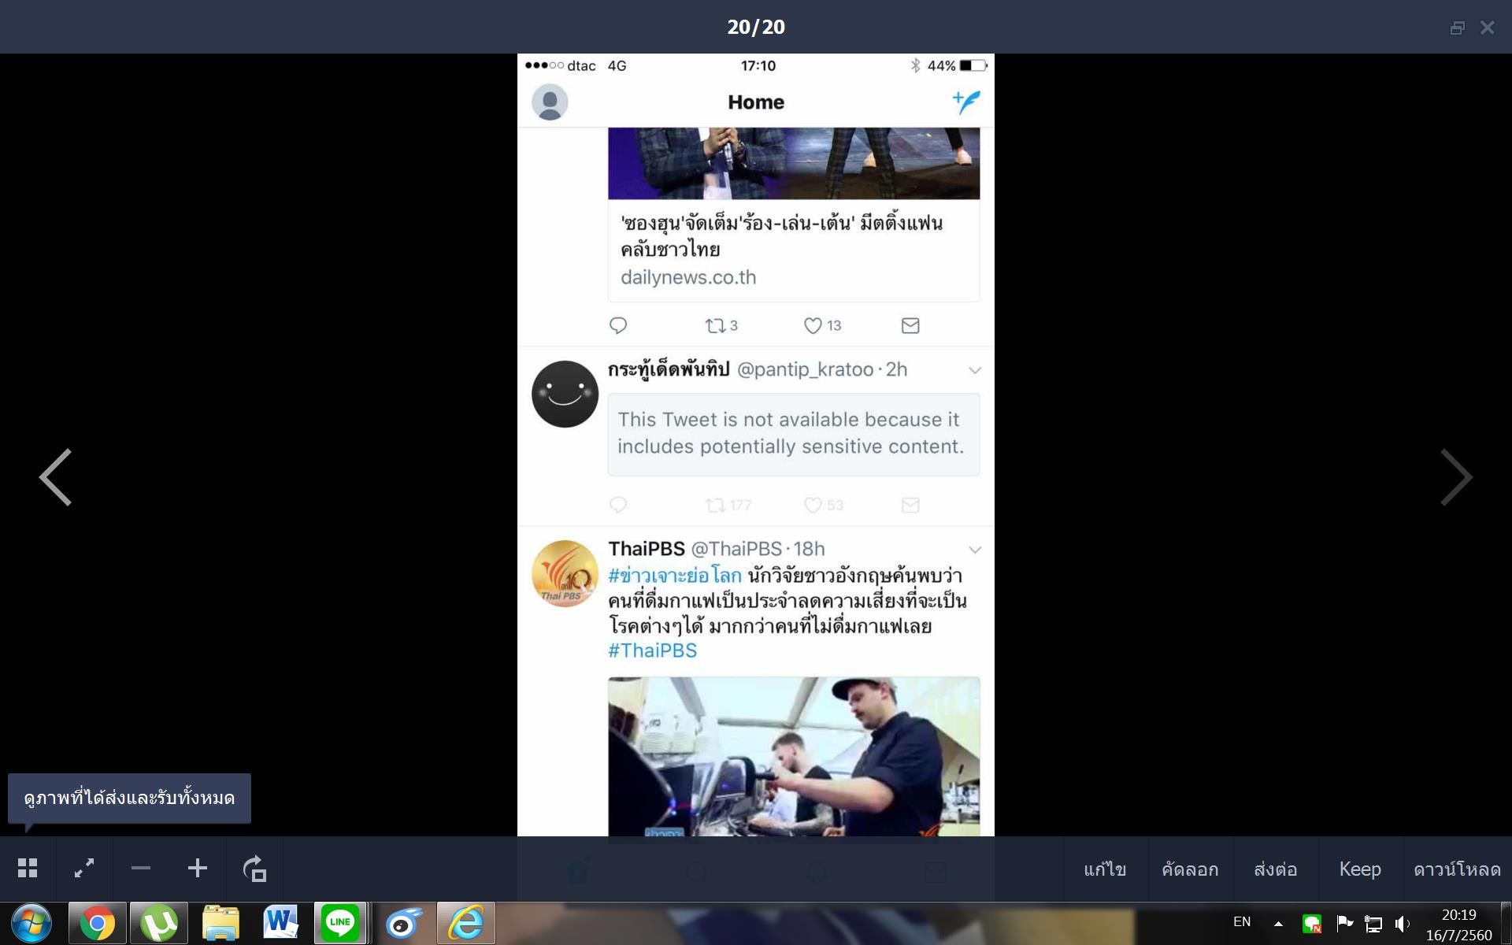The image size is (1512, 945).
Task: Restore down the image viewer window
Action: tap(1457, 28)
